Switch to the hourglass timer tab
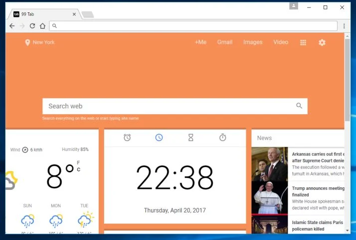The height and width of the screenshot is (240, 356). (x=190, y=138)
